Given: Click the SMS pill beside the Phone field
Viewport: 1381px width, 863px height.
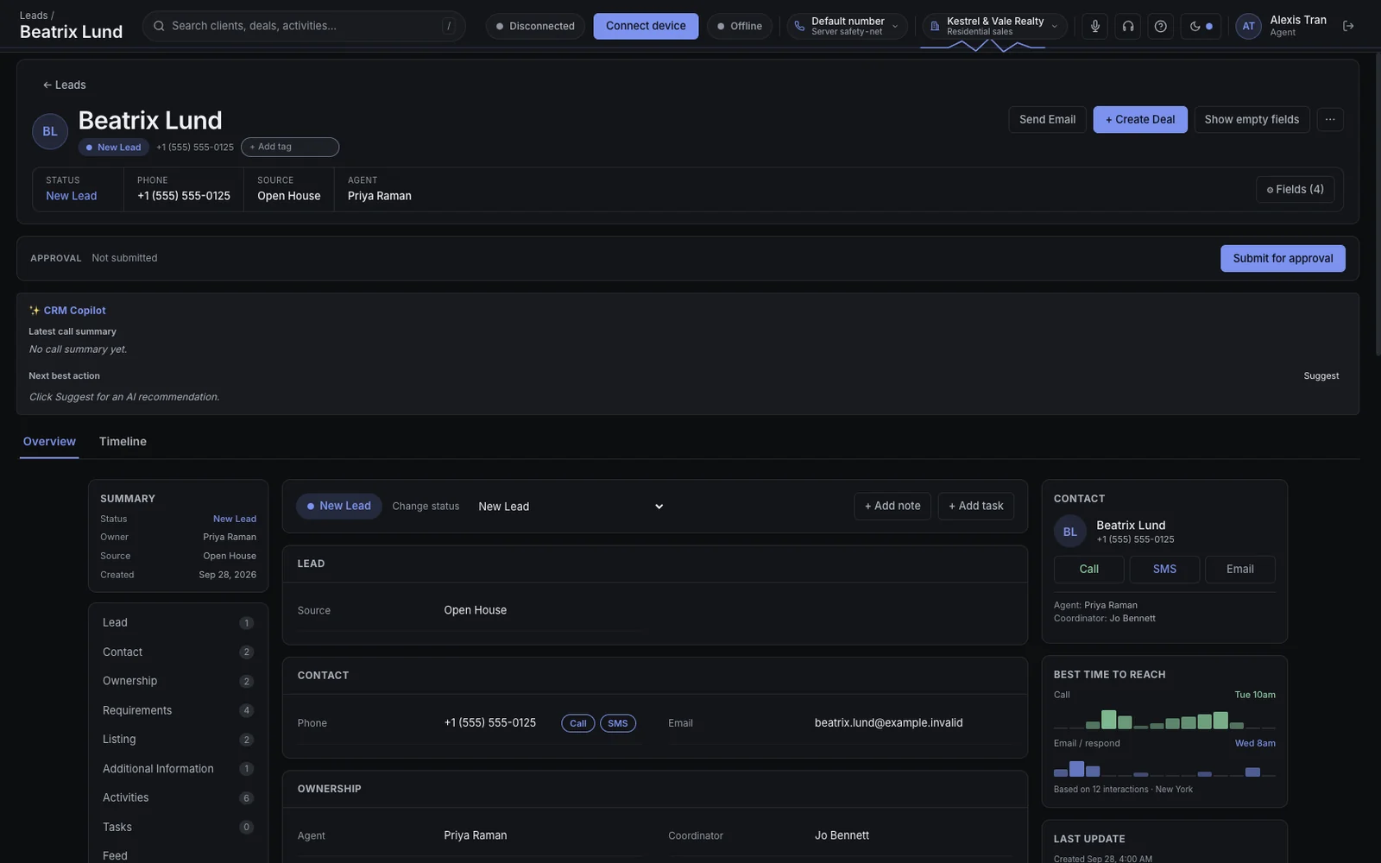Looking at the screenshot, I should [618, 723].
